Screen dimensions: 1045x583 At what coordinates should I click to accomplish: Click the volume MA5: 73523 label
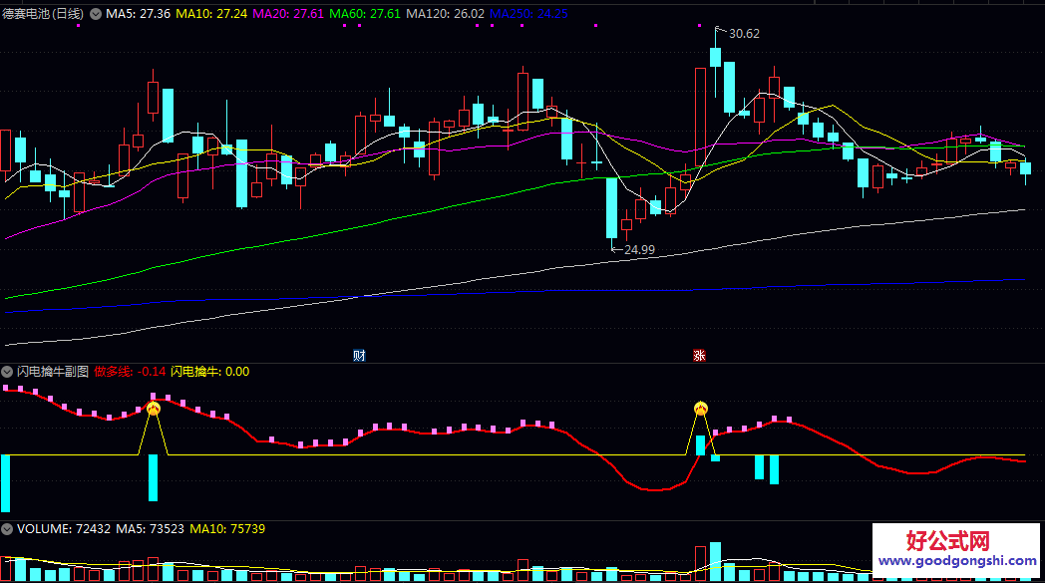(150, 529)
